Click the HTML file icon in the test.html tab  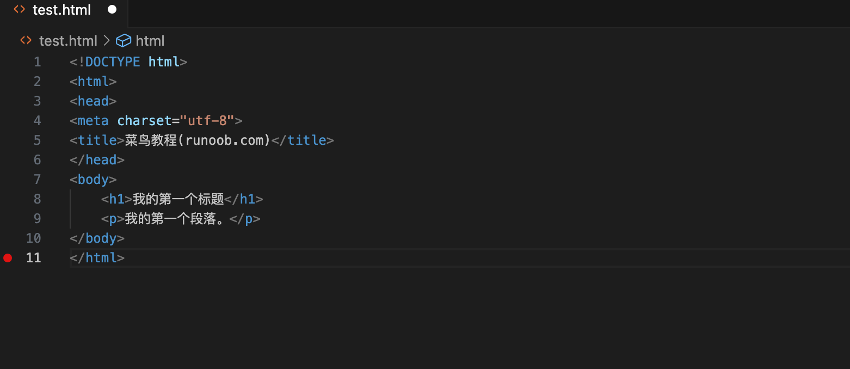pyautogui.click(x=20, y=10)
